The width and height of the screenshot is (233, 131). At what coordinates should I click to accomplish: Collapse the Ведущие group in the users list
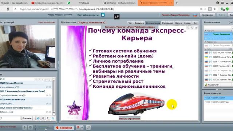tap(205, 31)
